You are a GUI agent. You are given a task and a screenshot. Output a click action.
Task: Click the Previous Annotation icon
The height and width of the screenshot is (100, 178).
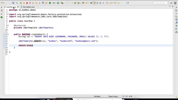click(x=111, y=3)
